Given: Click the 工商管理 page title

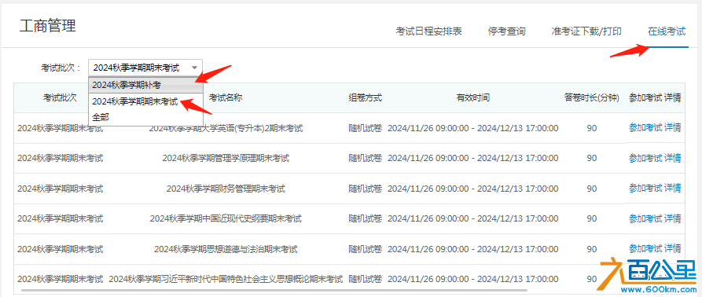Looking at the screenshot, I should tap(47, 26).
